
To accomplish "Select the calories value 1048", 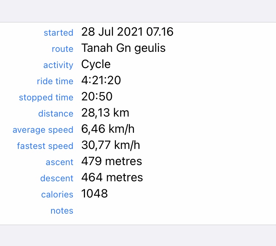I will point(95,194).
